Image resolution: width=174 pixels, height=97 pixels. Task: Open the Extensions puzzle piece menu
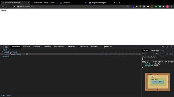(163, 6)
